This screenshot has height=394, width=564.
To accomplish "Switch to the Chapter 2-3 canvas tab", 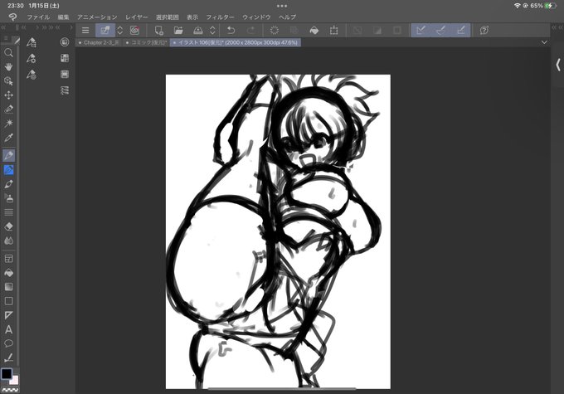I will 99,42.
